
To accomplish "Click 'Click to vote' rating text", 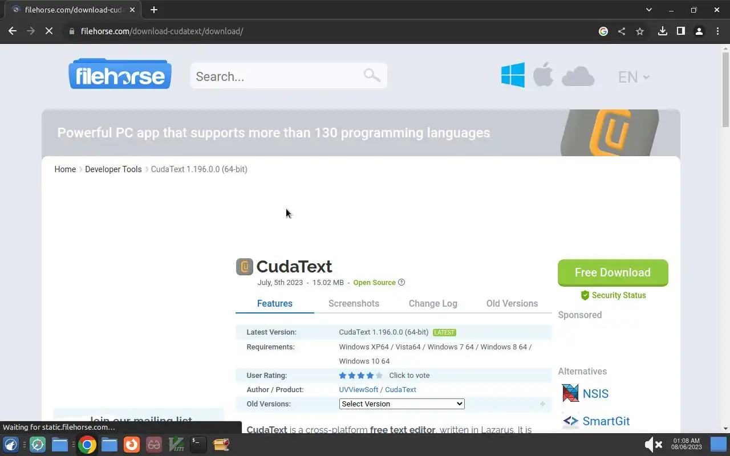I will [x=409, y=376].
